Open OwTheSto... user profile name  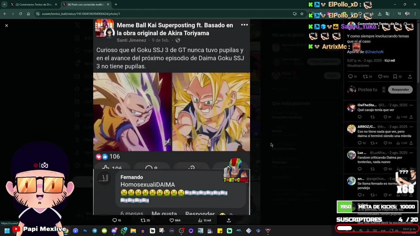coord(367,105)
